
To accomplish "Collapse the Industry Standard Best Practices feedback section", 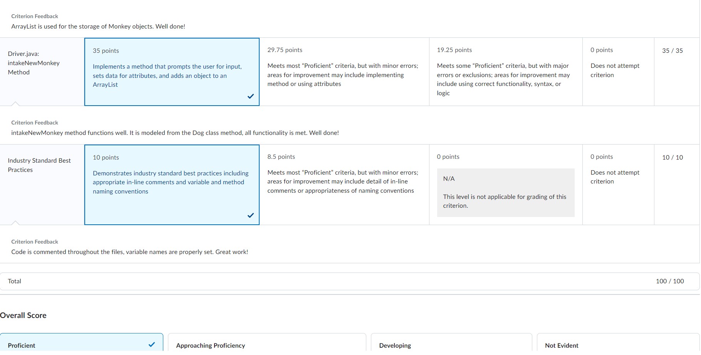I will coord(16,223).
